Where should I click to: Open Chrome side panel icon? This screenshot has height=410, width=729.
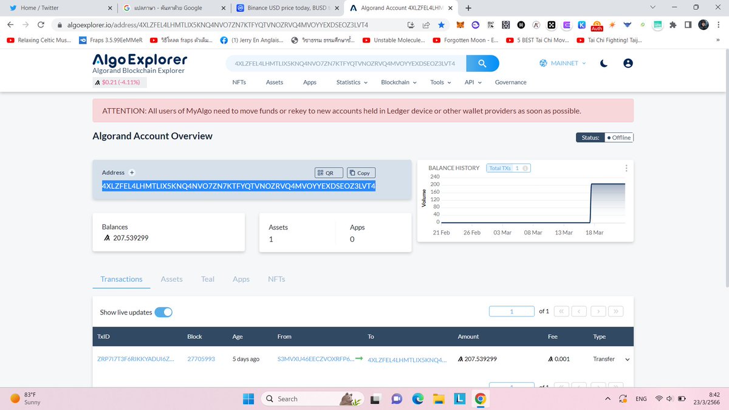pos(688,25)
